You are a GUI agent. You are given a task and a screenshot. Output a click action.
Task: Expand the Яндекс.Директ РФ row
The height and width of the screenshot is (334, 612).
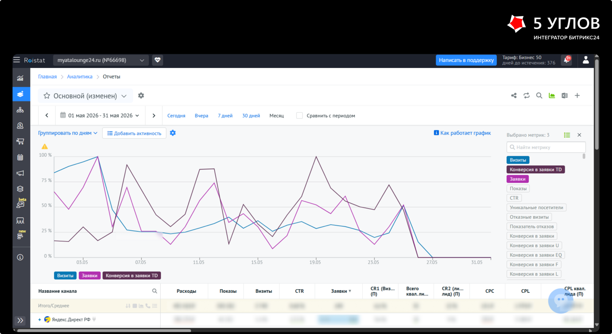point(39,320)
